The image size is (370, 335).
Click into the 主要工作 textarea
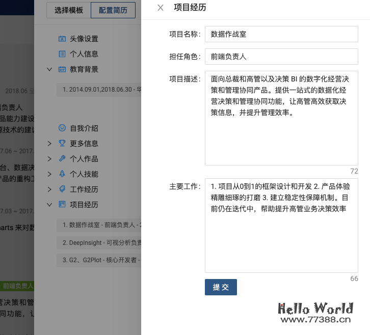point(281,226)
